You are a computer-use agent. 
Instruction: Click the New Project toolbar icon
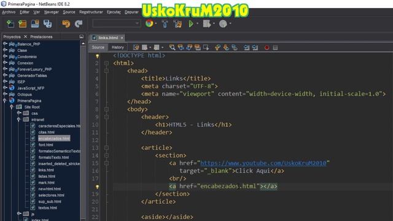click(23, 23)
